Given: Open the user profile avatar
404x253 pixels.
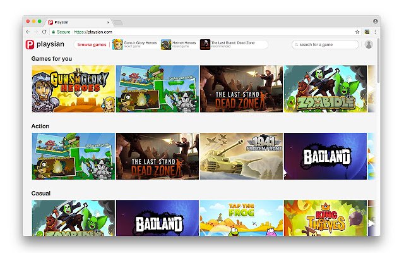Looking at the screenshot, I should tap(369, 45).
